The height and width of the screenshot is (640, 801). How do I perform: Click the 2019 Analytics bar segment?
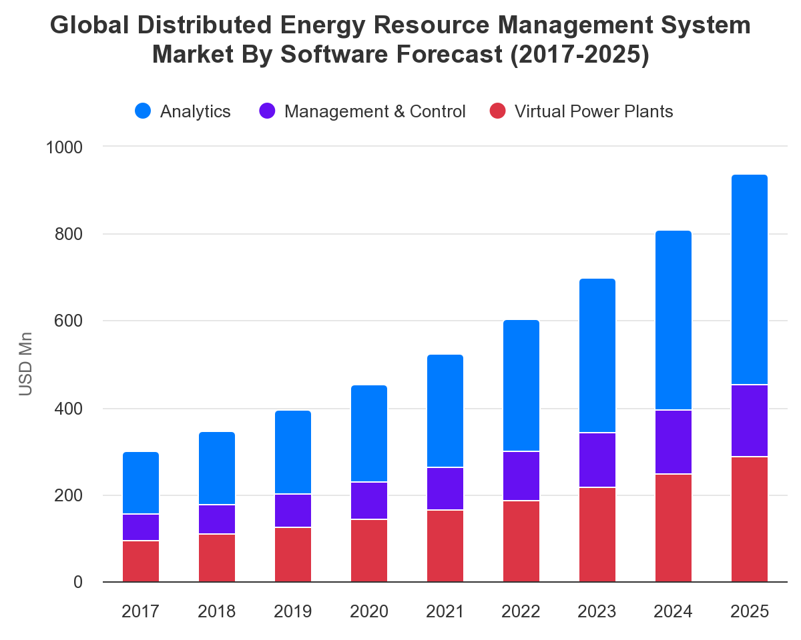pyautogui.click(x=293, y=453)
